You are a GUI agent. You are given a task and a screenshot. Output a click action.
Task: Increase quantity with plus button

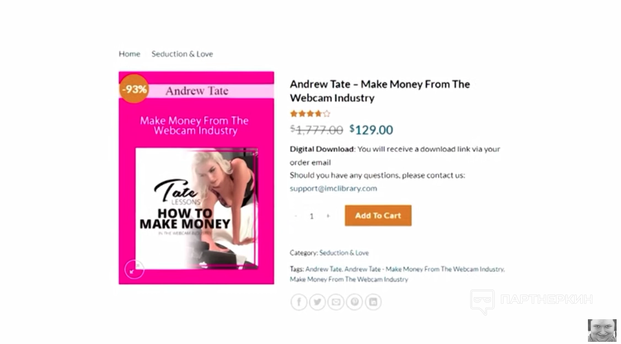[x=328, y=216]
